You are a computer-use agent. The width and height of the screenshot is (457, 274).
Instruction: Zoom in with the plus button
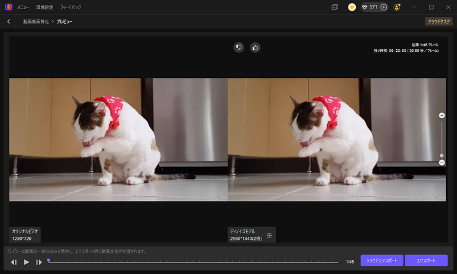tap(442, 116)
